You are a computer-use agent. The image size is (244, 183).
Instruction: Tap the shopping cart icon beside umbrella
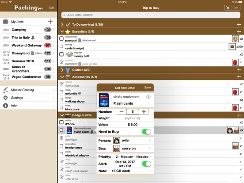click(80, 93)
